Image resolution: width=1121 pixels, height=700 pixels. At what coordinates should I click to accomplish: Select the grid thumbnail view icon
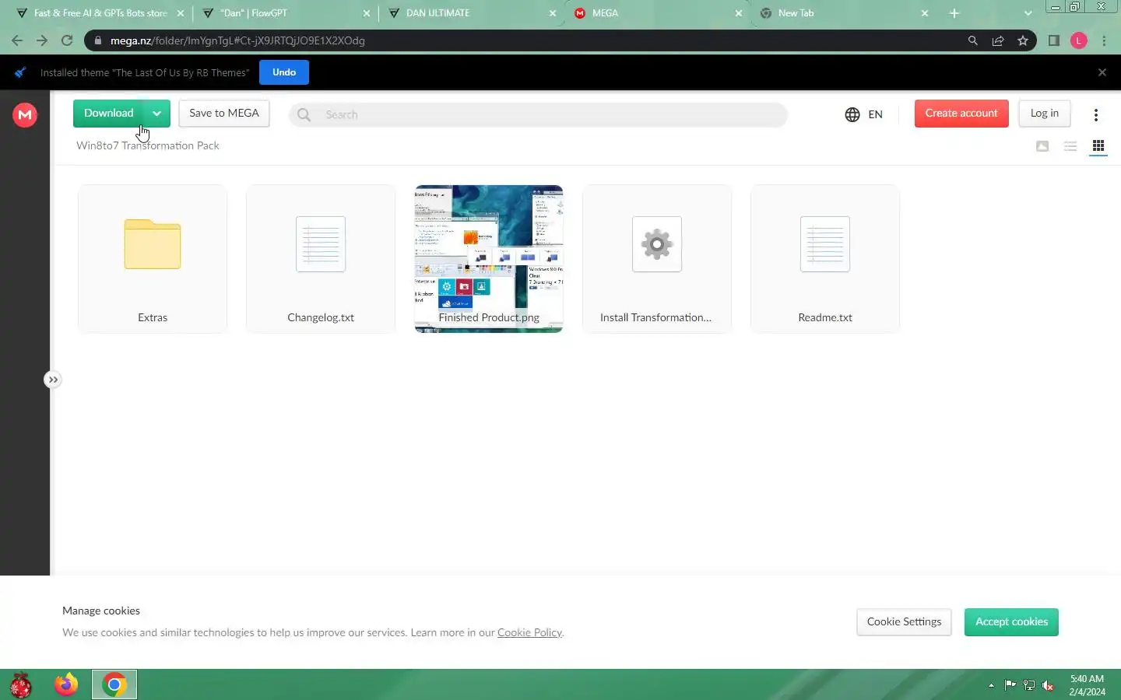[1098, 146]
